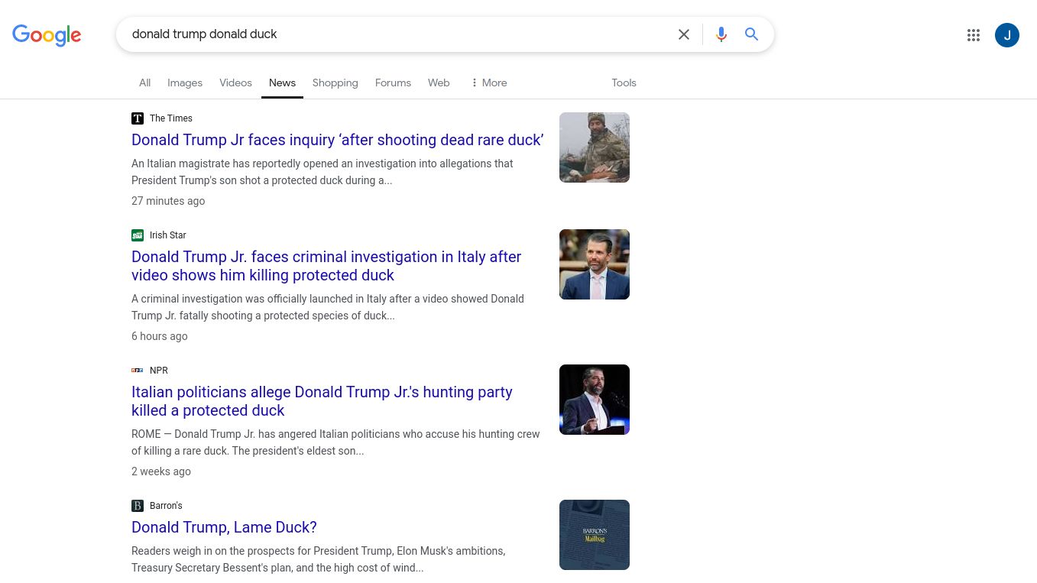Click the magnifying glass search button
The height and width of the screenshot is (583, 1037).
[x=752, y=34]
